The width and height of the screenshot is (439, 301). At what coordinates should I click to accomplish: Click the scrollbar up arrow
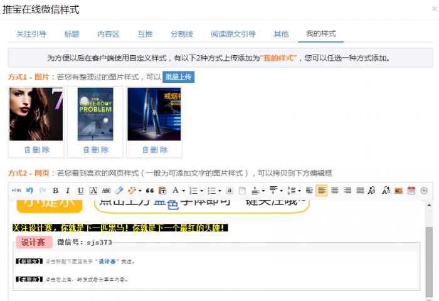point(428,205)
